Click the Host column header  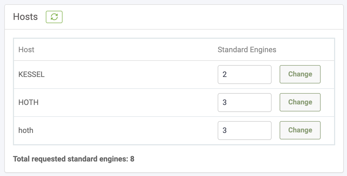tap(26, 50)
